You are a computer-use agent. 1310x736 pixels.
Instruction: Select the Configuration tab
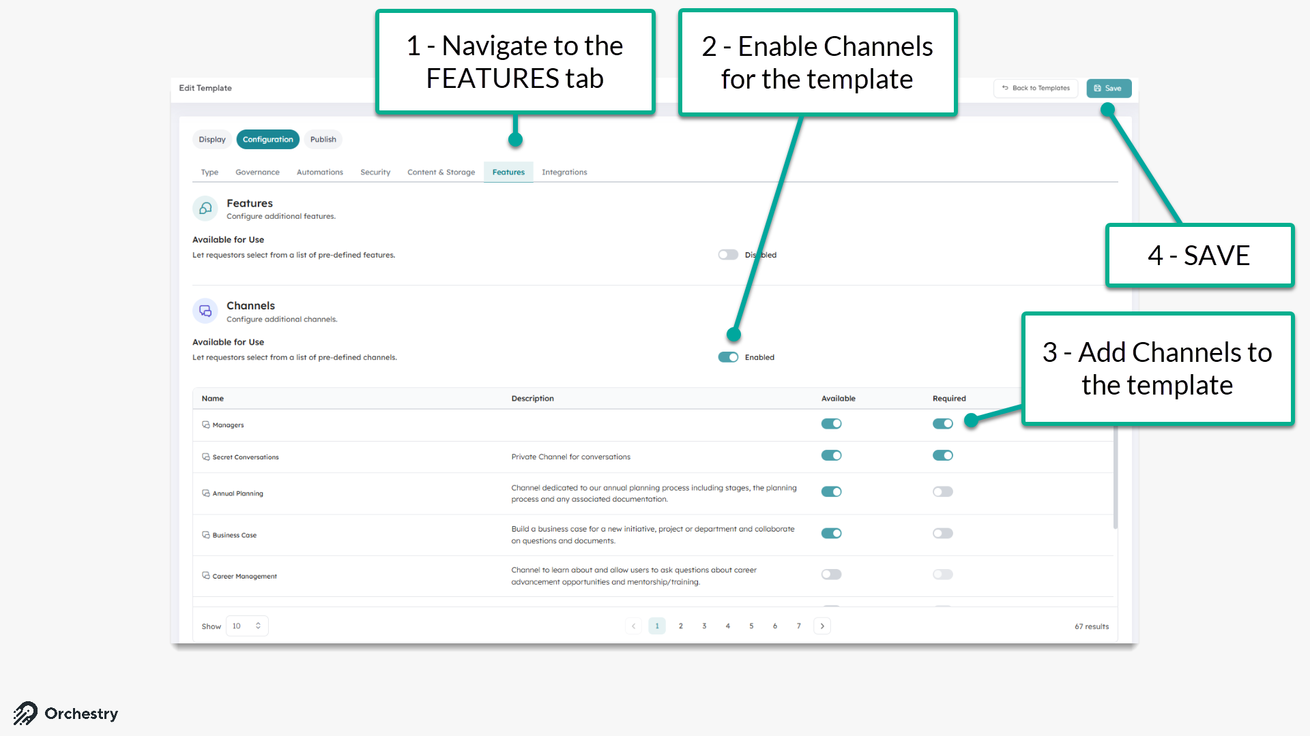[x=268, y=139]
